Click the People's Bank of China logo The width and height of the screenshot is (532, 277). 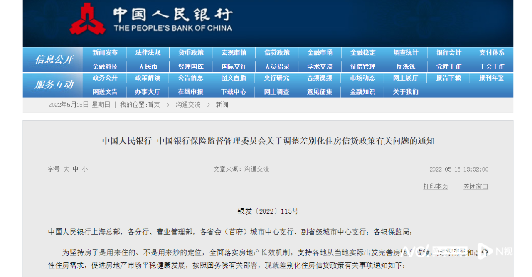click(150, 18)
